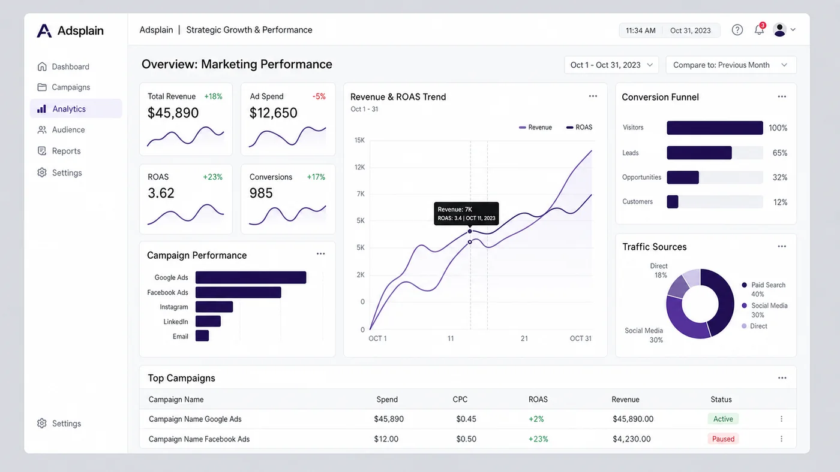Open the Total Revenue card
This screenshot has height=472, width=840.
point(186,119)
